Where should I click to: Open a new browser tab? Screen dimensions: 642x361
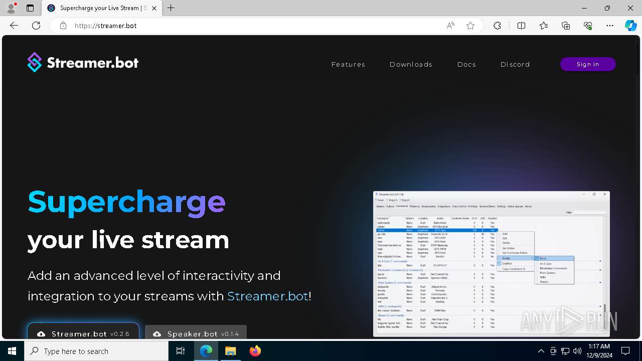[x=171, y=8]
